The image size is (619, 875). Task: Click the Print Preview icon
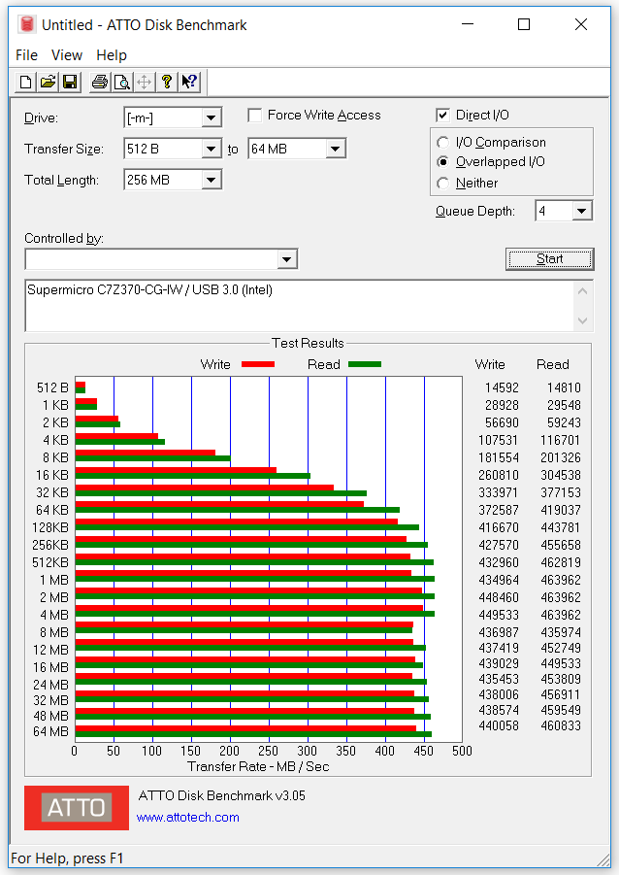(121, 83)
